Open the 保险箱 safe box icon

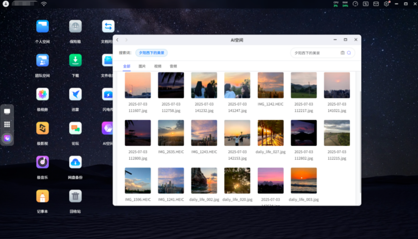pos(75,27)
